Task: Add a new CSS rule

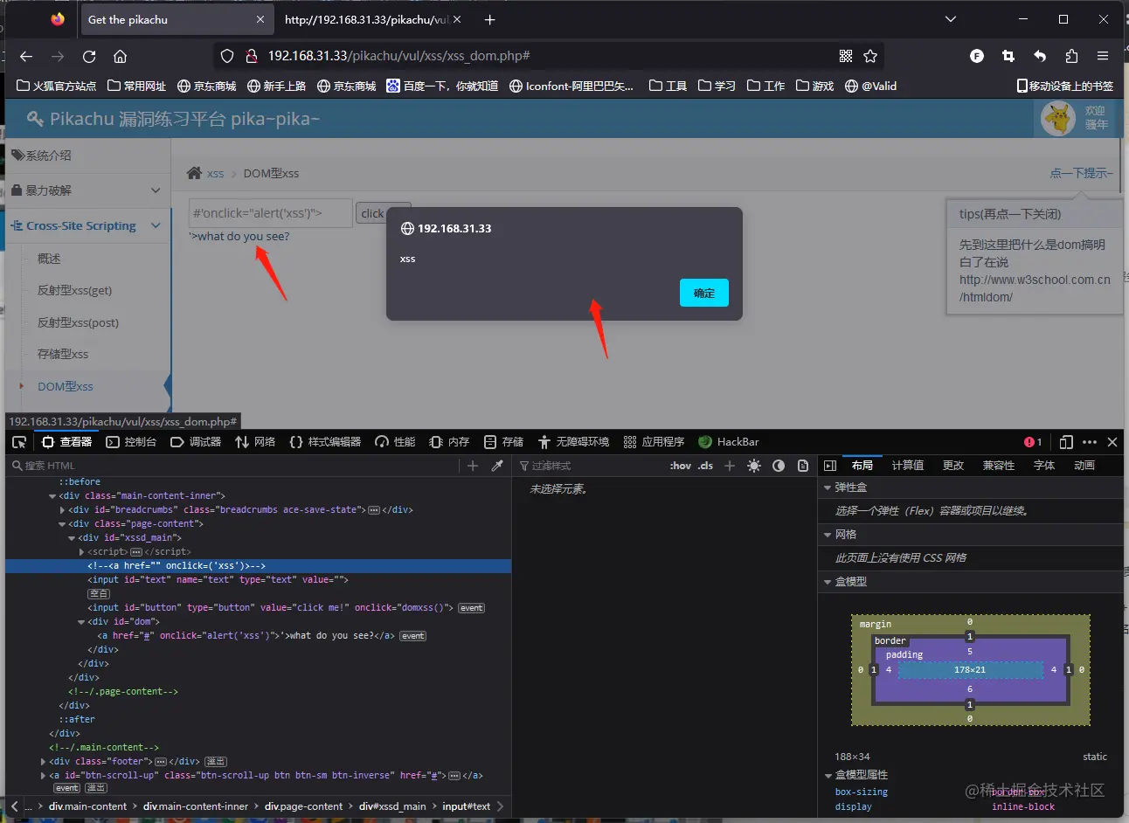Action: click(x=730, y=466)
